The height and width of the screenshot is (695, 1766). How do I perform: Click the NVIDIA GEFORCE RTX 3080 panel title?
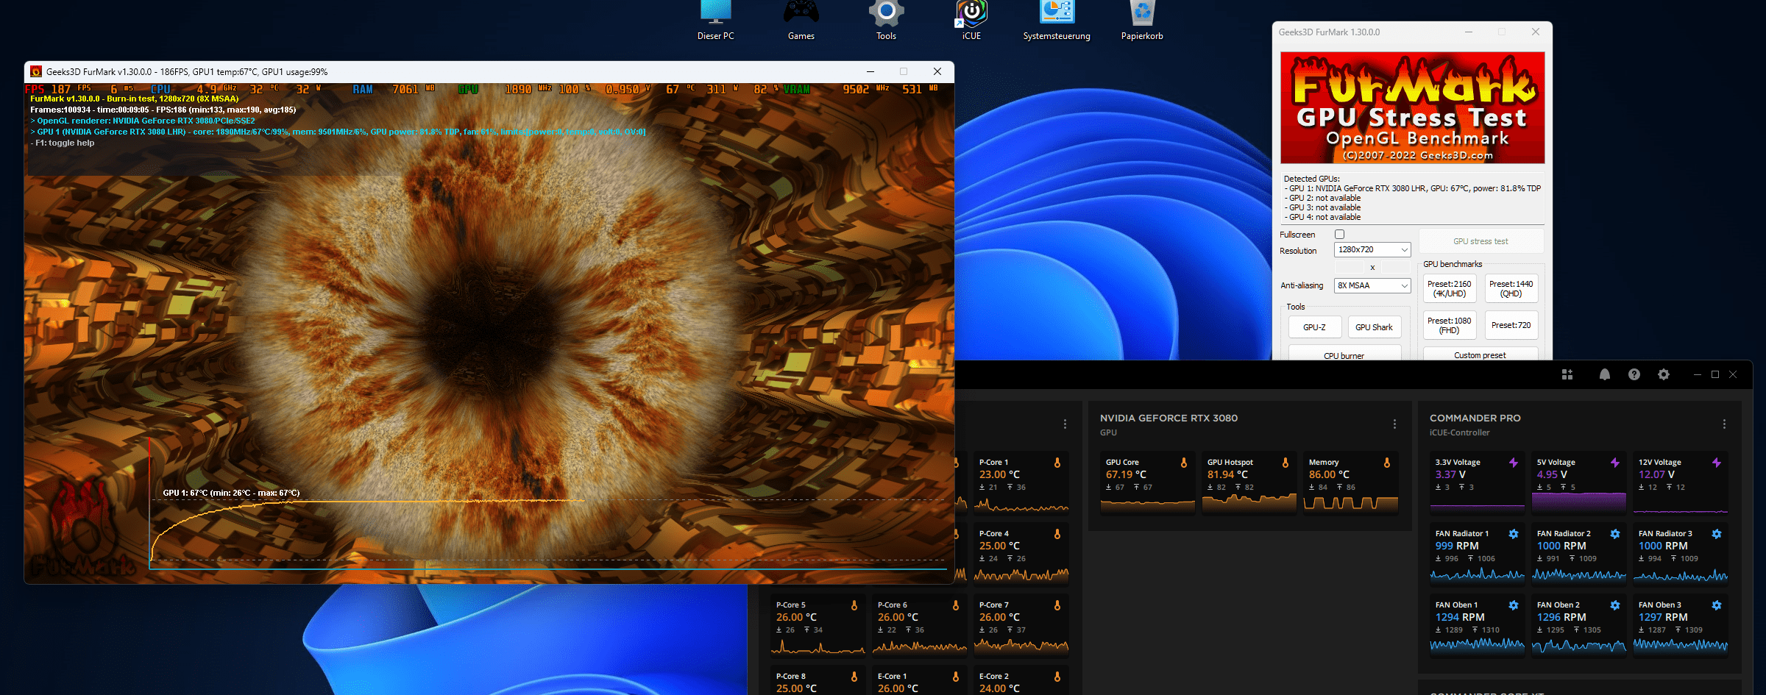pos(1169,418)
